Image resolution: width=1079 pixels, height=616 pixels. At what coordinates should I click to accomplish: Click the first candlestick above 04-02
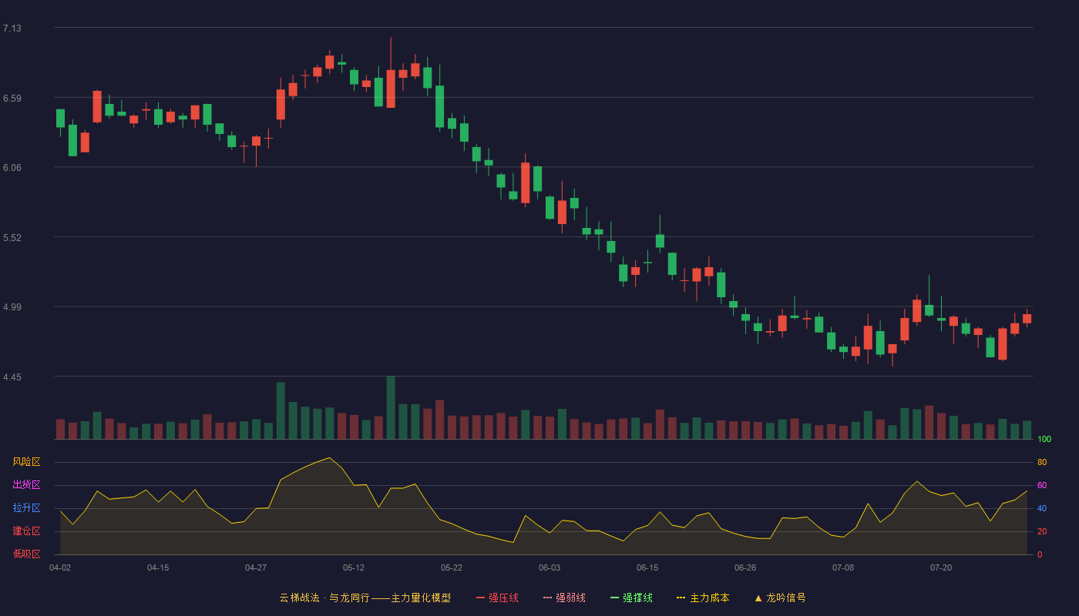(x=60, y=118)
